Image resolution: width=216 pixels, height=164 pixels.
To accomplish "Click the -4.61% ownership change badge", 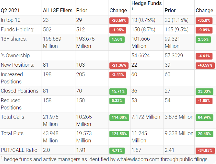I will [x=204, y=56].
